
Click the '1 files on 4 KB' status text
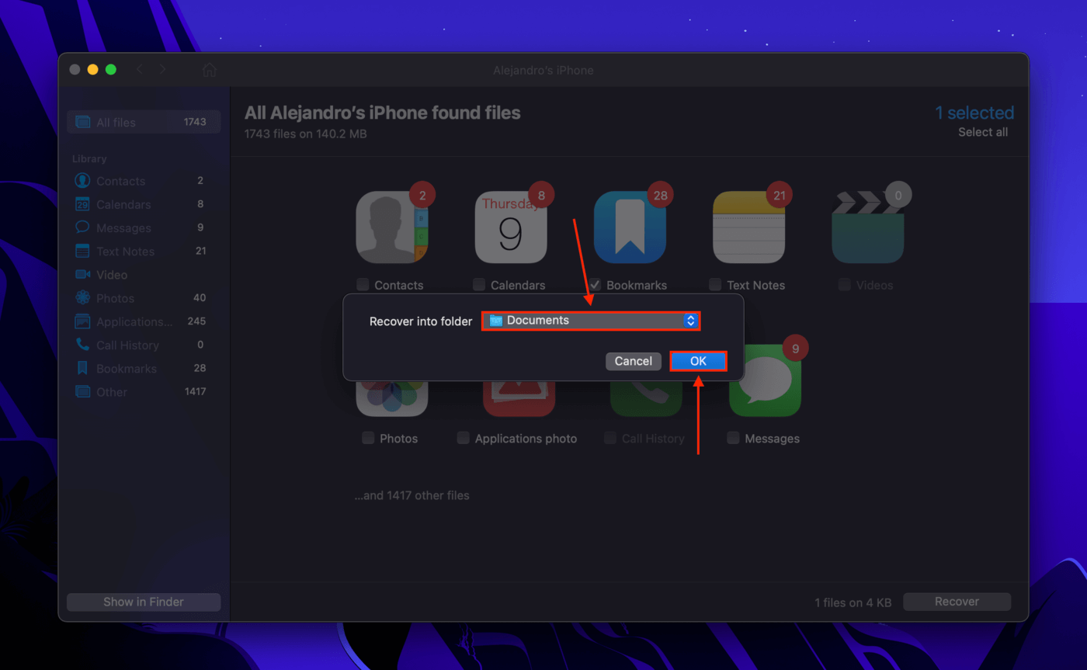coord(853,602)
